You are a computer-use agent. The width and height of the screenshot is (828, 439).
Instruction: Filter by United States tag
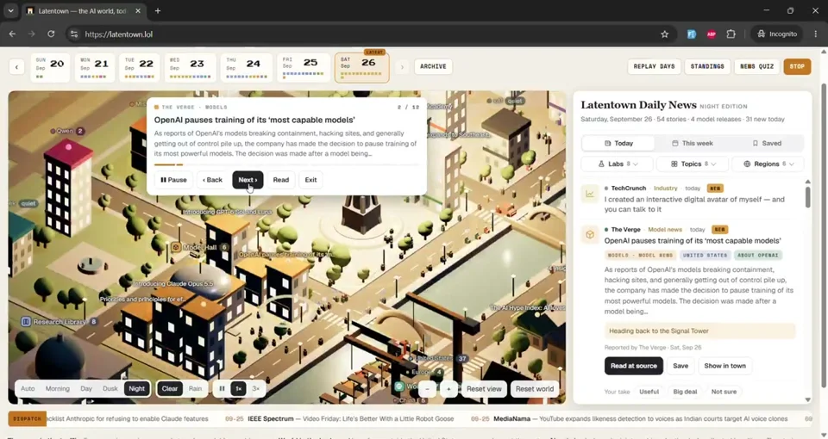tap(705, 255)
